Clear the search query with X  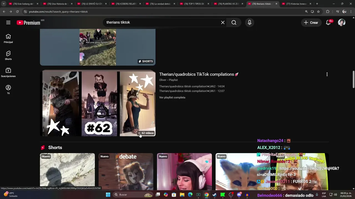(223, 22)
